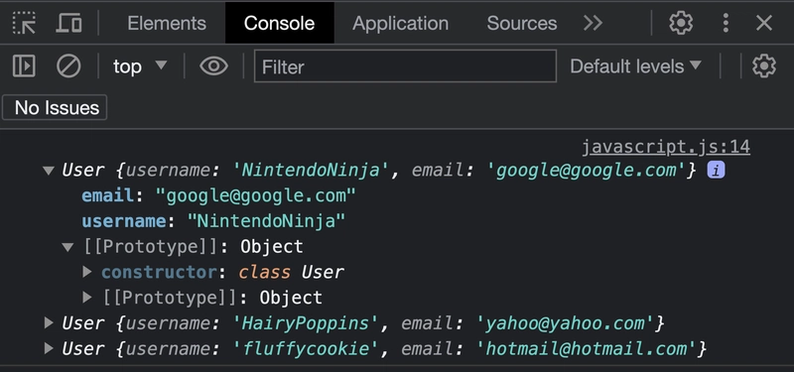Image resolution: width=794 pixels, height=372 pixels.
Task: Close the DevTools panel
Action: coord(763,23)
